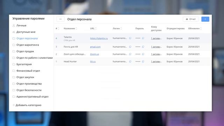Open the Отчет report button
The height and width of the screenshot is (126, 224).
(x=191, y=19)
